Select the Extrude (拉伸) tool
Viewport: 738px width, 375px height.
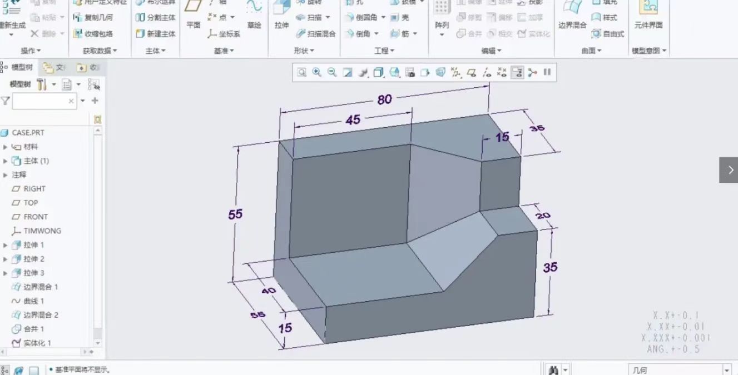[282, 17]
